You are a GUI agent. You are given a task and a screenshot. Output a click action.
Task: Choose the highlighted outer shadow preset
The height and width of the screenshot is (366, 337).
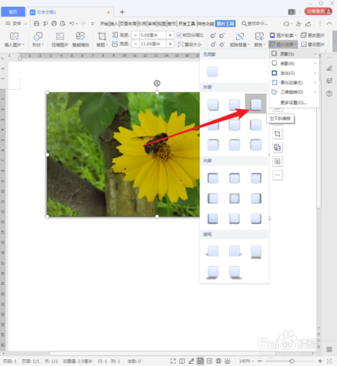pos(255,104)
